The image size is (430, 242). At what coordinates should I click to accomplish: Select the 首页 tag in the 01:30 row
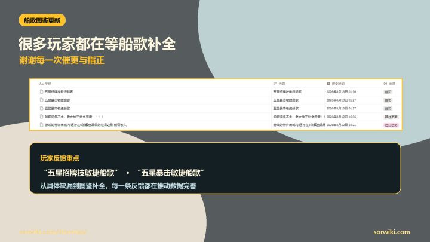click(388, 92)
